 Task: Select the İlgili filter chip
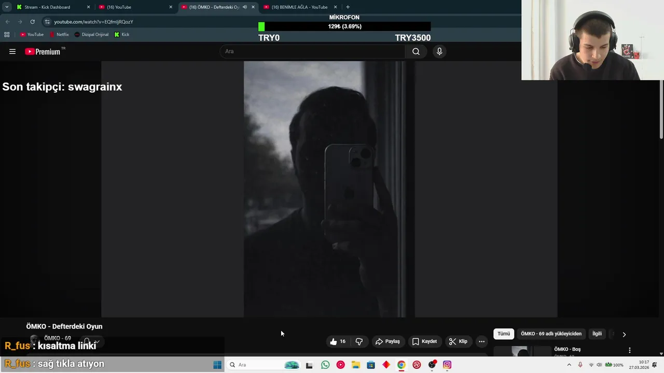click(597, 334)
